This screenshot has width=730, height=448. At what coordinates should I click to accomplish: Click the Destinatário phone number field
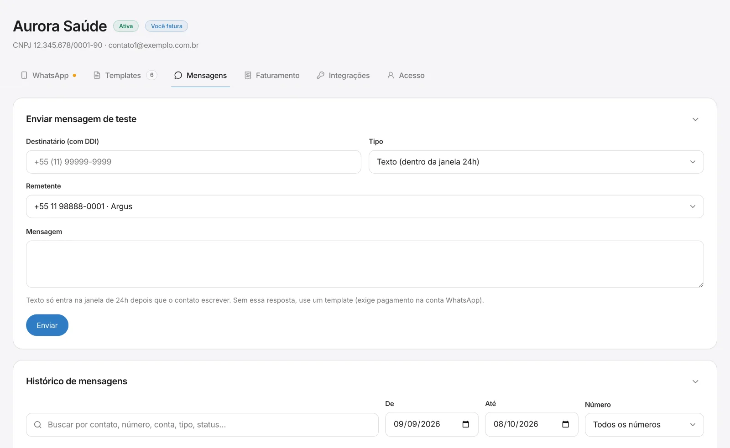193,162
